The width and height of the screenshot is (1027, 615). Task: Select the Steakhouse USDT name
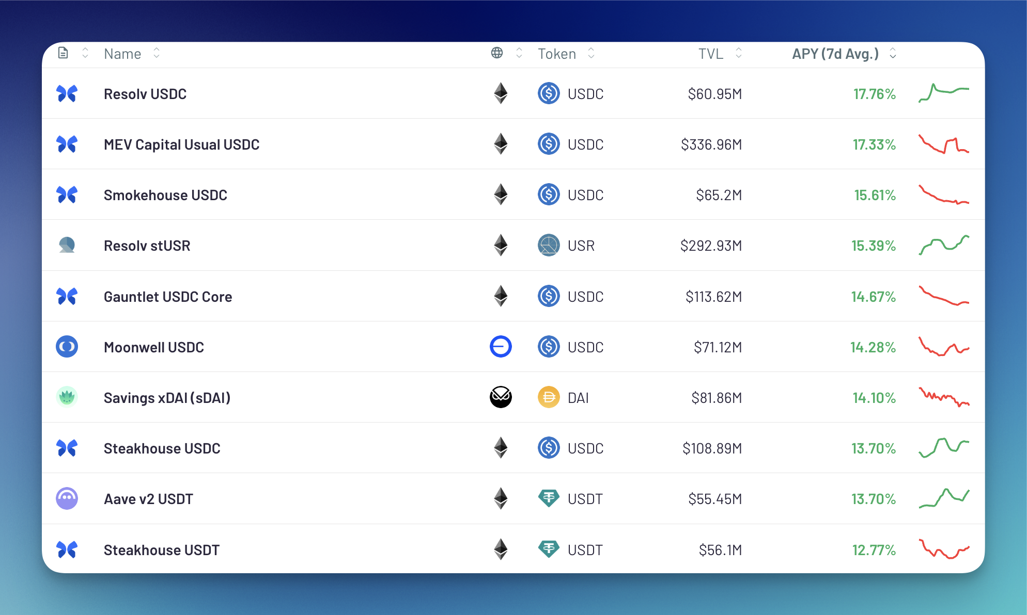(x=162, y=550)
